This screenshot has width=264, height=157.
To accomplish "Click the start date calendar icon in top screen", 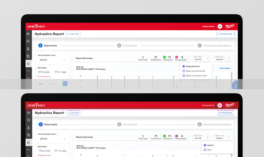I will (40, 72).
